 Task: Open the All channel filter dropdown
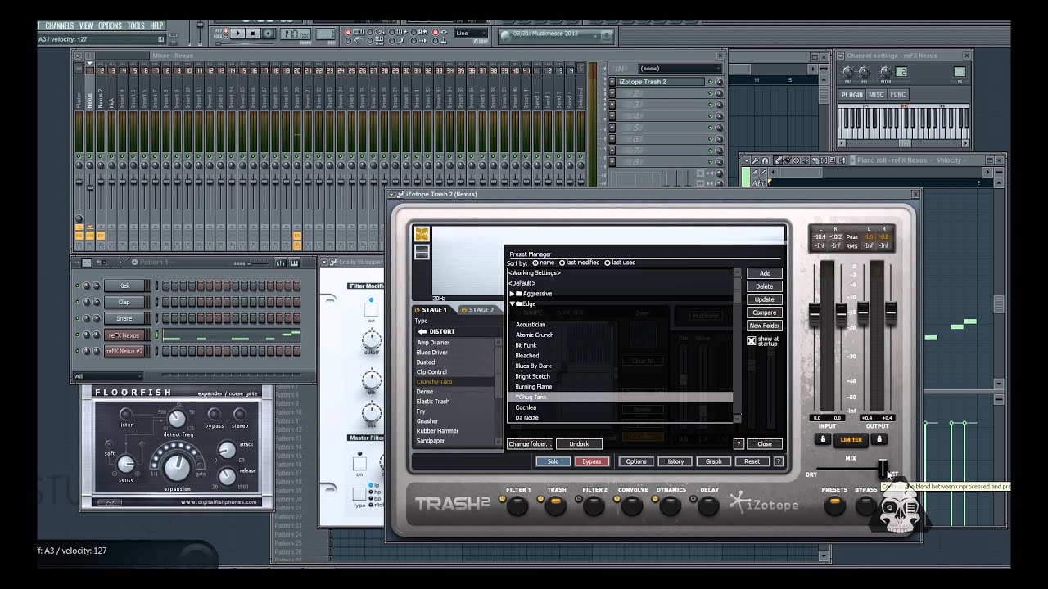[x=107, y=376]
